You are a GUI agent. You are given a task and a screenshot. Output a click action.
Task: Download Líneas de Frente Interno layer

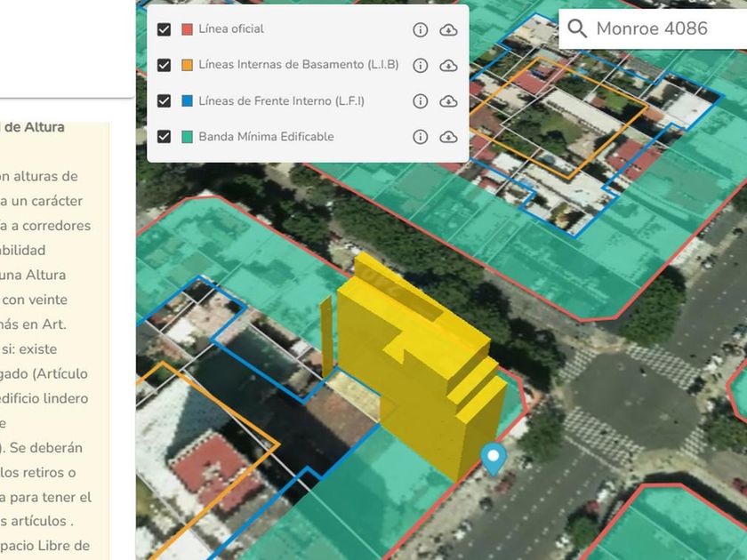[x=448, y=101]
